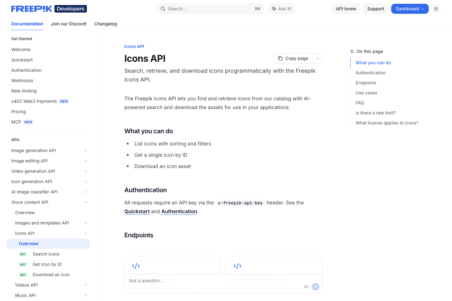Click the first code endpoint card icon
The height and width of the screenshot is (301, 452).
click(136, 266)
